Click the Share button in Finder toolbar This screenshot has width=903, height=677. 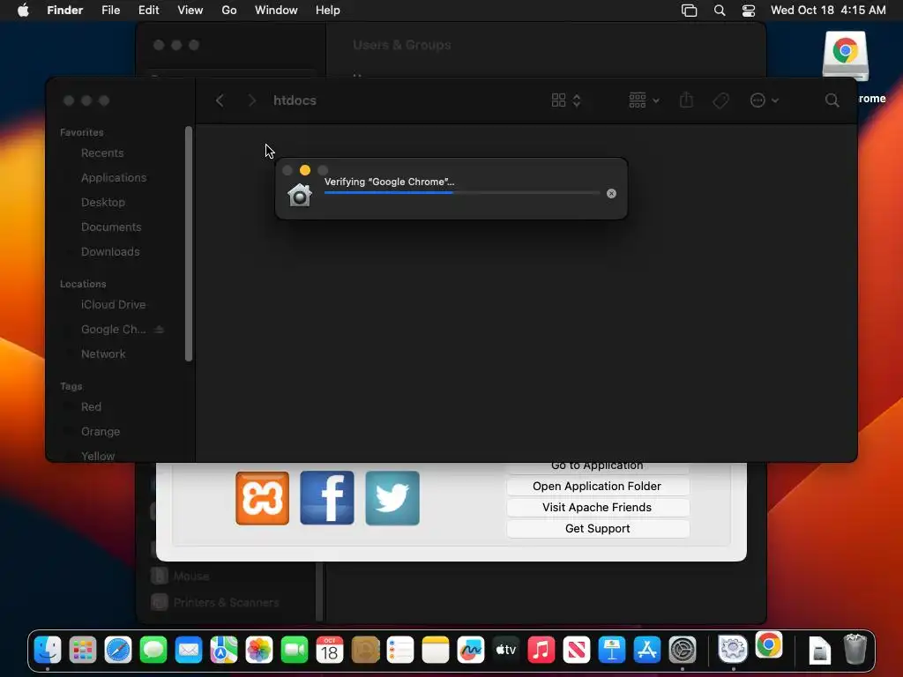click(x=686, y=100)
